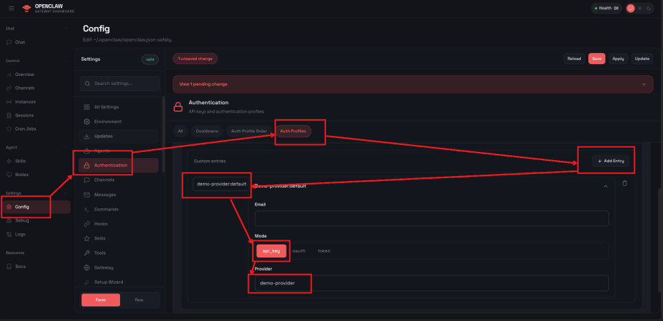Select the Auth Profile Order tab
The width and height of the screenshot is (663, 321).
click(247, 130)
